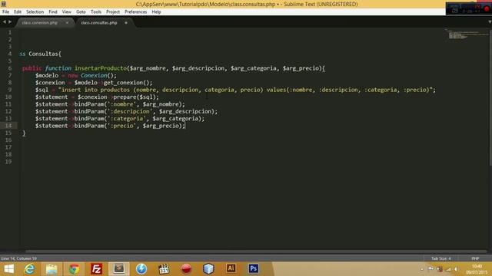Open the Help menu
This screenshot has width=492, height=276.
[156, 12]
